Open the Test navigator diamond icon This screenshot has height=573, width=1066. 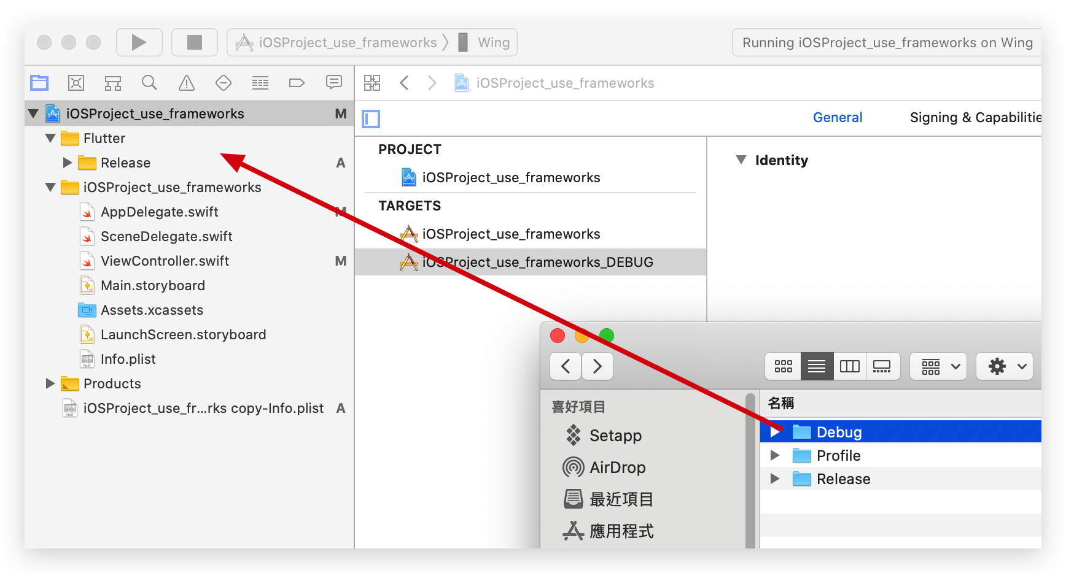point(224,83)
